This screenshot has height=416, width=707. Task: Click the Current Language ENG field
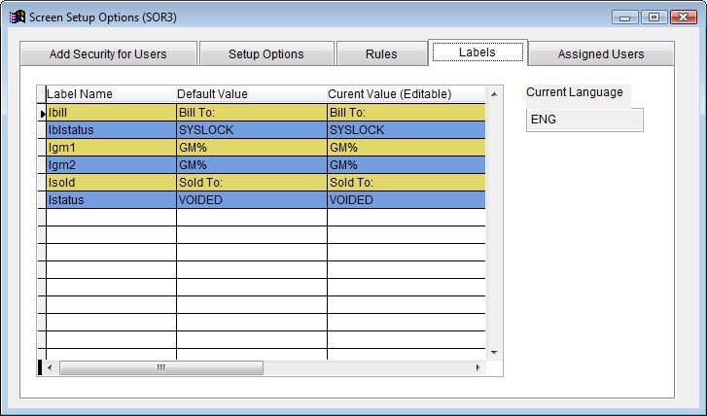click(583, 120)
